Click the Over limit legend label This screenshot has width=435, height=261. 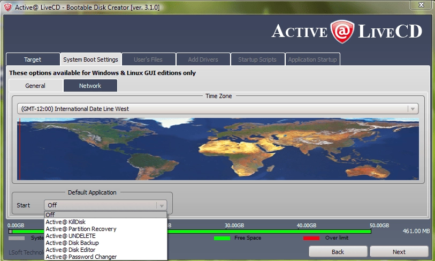coord(337,237)
